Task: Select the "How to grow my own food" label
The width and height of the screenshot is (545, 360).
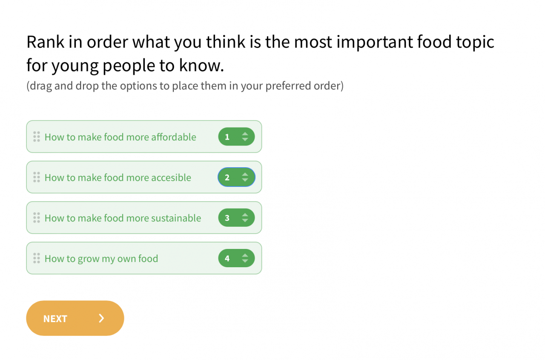Action: click(x=101, y=258)
